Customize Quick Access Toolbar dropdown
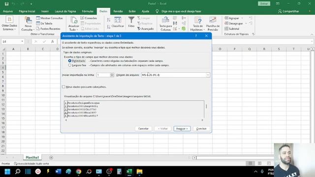315x177 pixels. (x=31, y=4)
